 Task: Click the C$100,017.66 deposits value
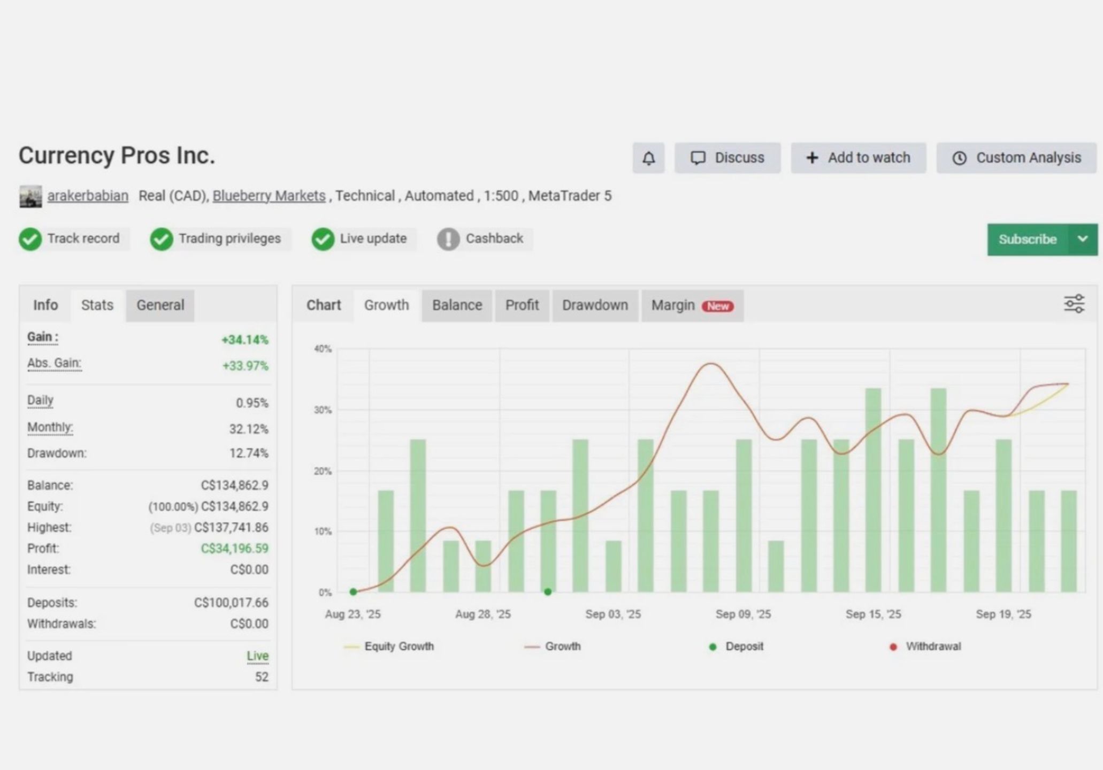231,603
